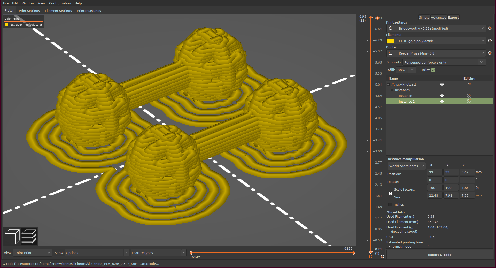Click the Size Z input field
The height and width of the screenshot is (268, 496).
[x=467, y=195]
